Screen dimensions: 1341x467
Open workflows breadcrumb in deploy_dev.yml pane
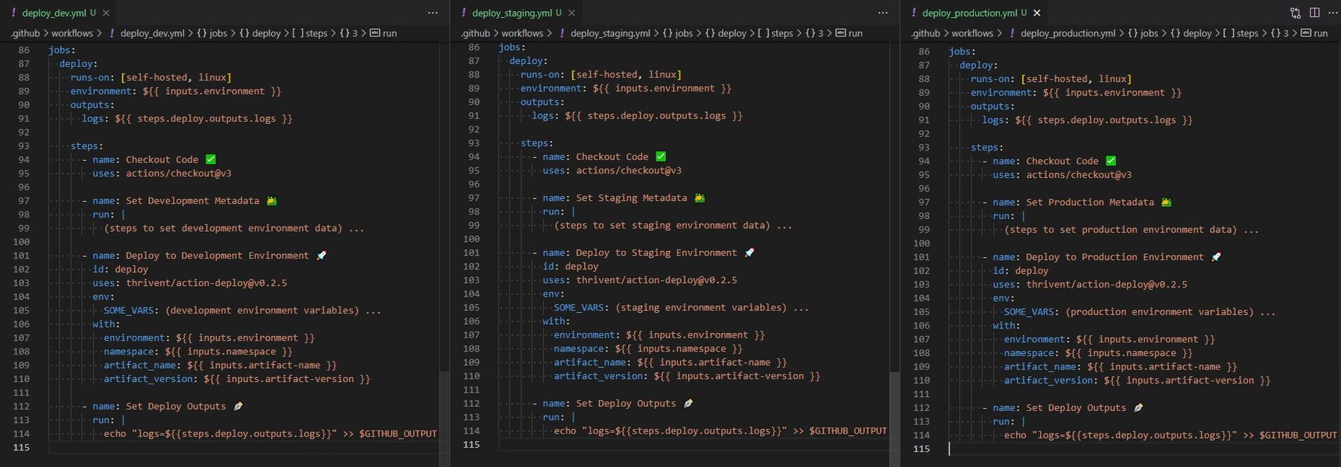72,34
